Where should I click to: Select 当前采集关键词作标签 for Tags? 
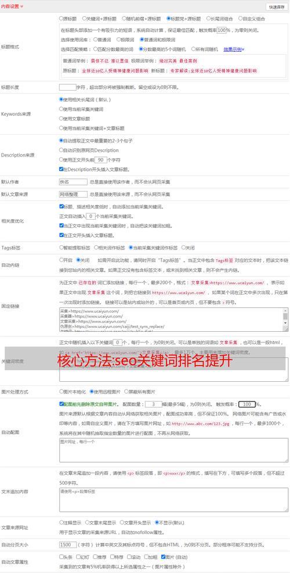coord(130,248)
